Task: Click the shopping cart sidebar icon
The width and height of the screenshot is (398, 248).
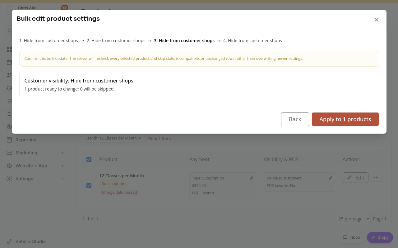Action: pyautogui.click(x=9, y=101)
